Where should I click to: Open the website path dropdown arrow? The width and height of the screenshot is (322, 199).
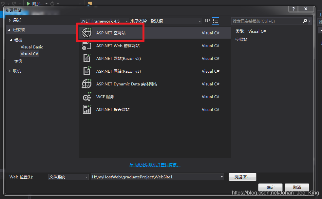click(x=221, y=177)
